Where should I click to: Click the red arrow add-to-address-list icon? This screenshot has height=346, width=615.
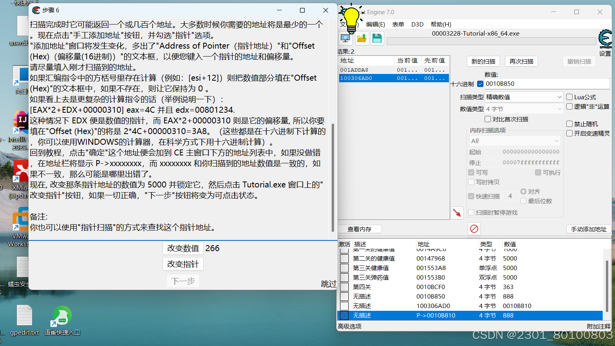coord(457,213)
